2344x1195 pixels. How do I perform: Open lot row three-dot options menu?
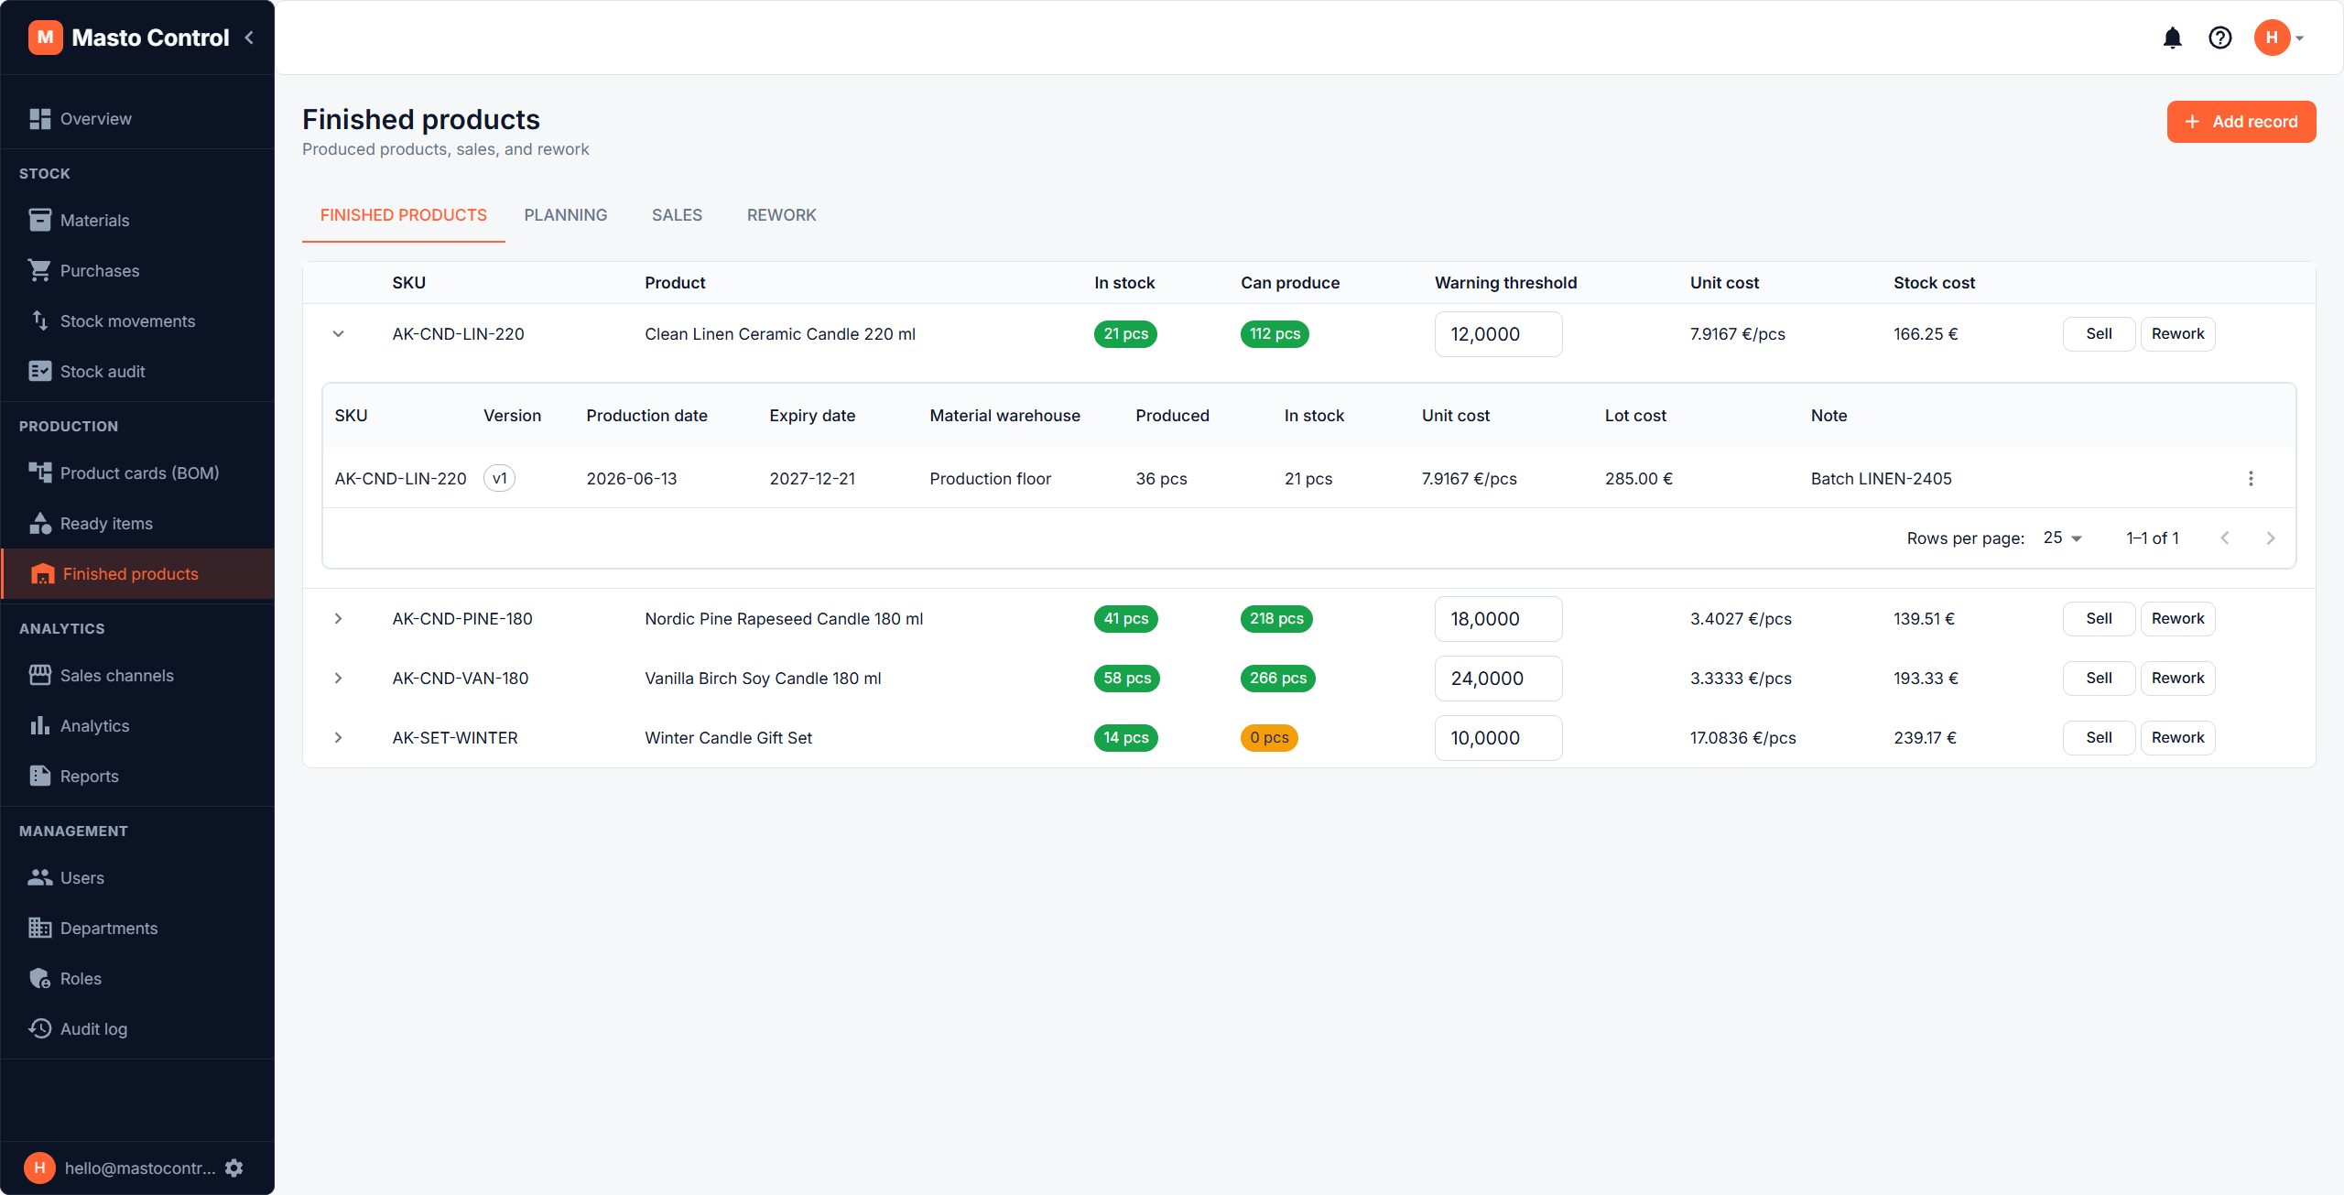coord(2251,479)
